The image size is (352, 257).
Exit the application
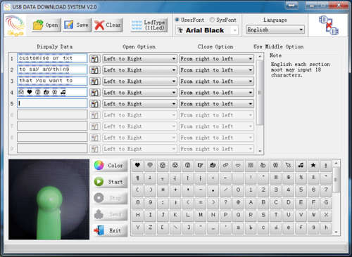tap(110, 230)
